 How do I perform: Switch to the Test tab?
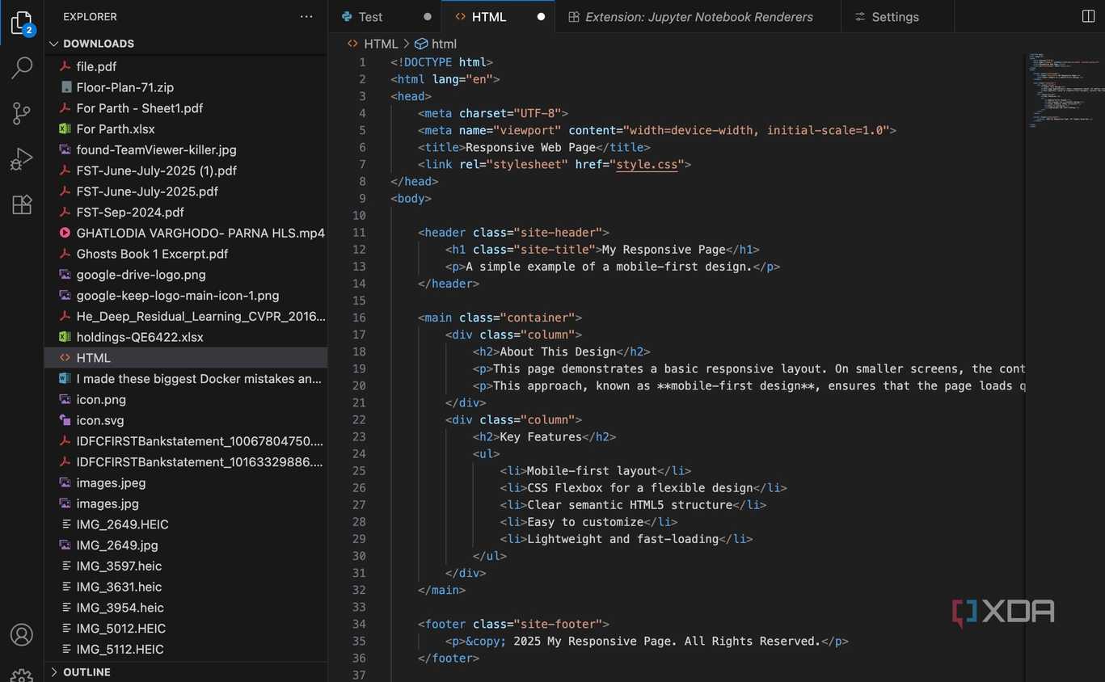[386, 16]
